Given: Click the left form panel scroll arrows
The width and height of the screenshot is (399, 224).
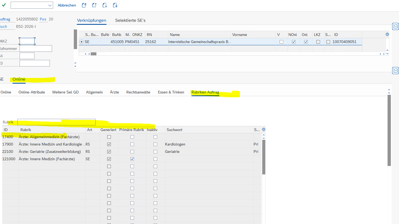Looking at the screenshot, I should tap(75, 65).
